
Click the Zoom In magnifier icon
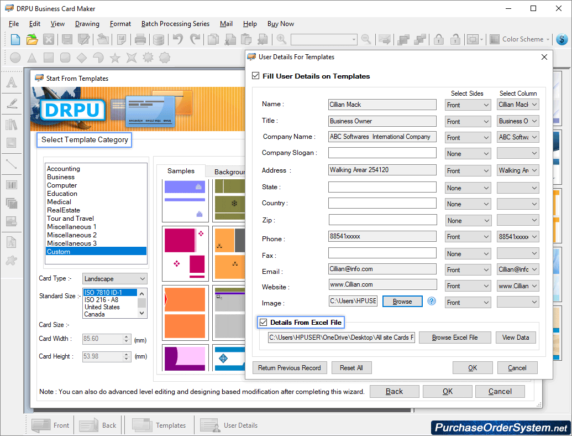tap(281, 39)
